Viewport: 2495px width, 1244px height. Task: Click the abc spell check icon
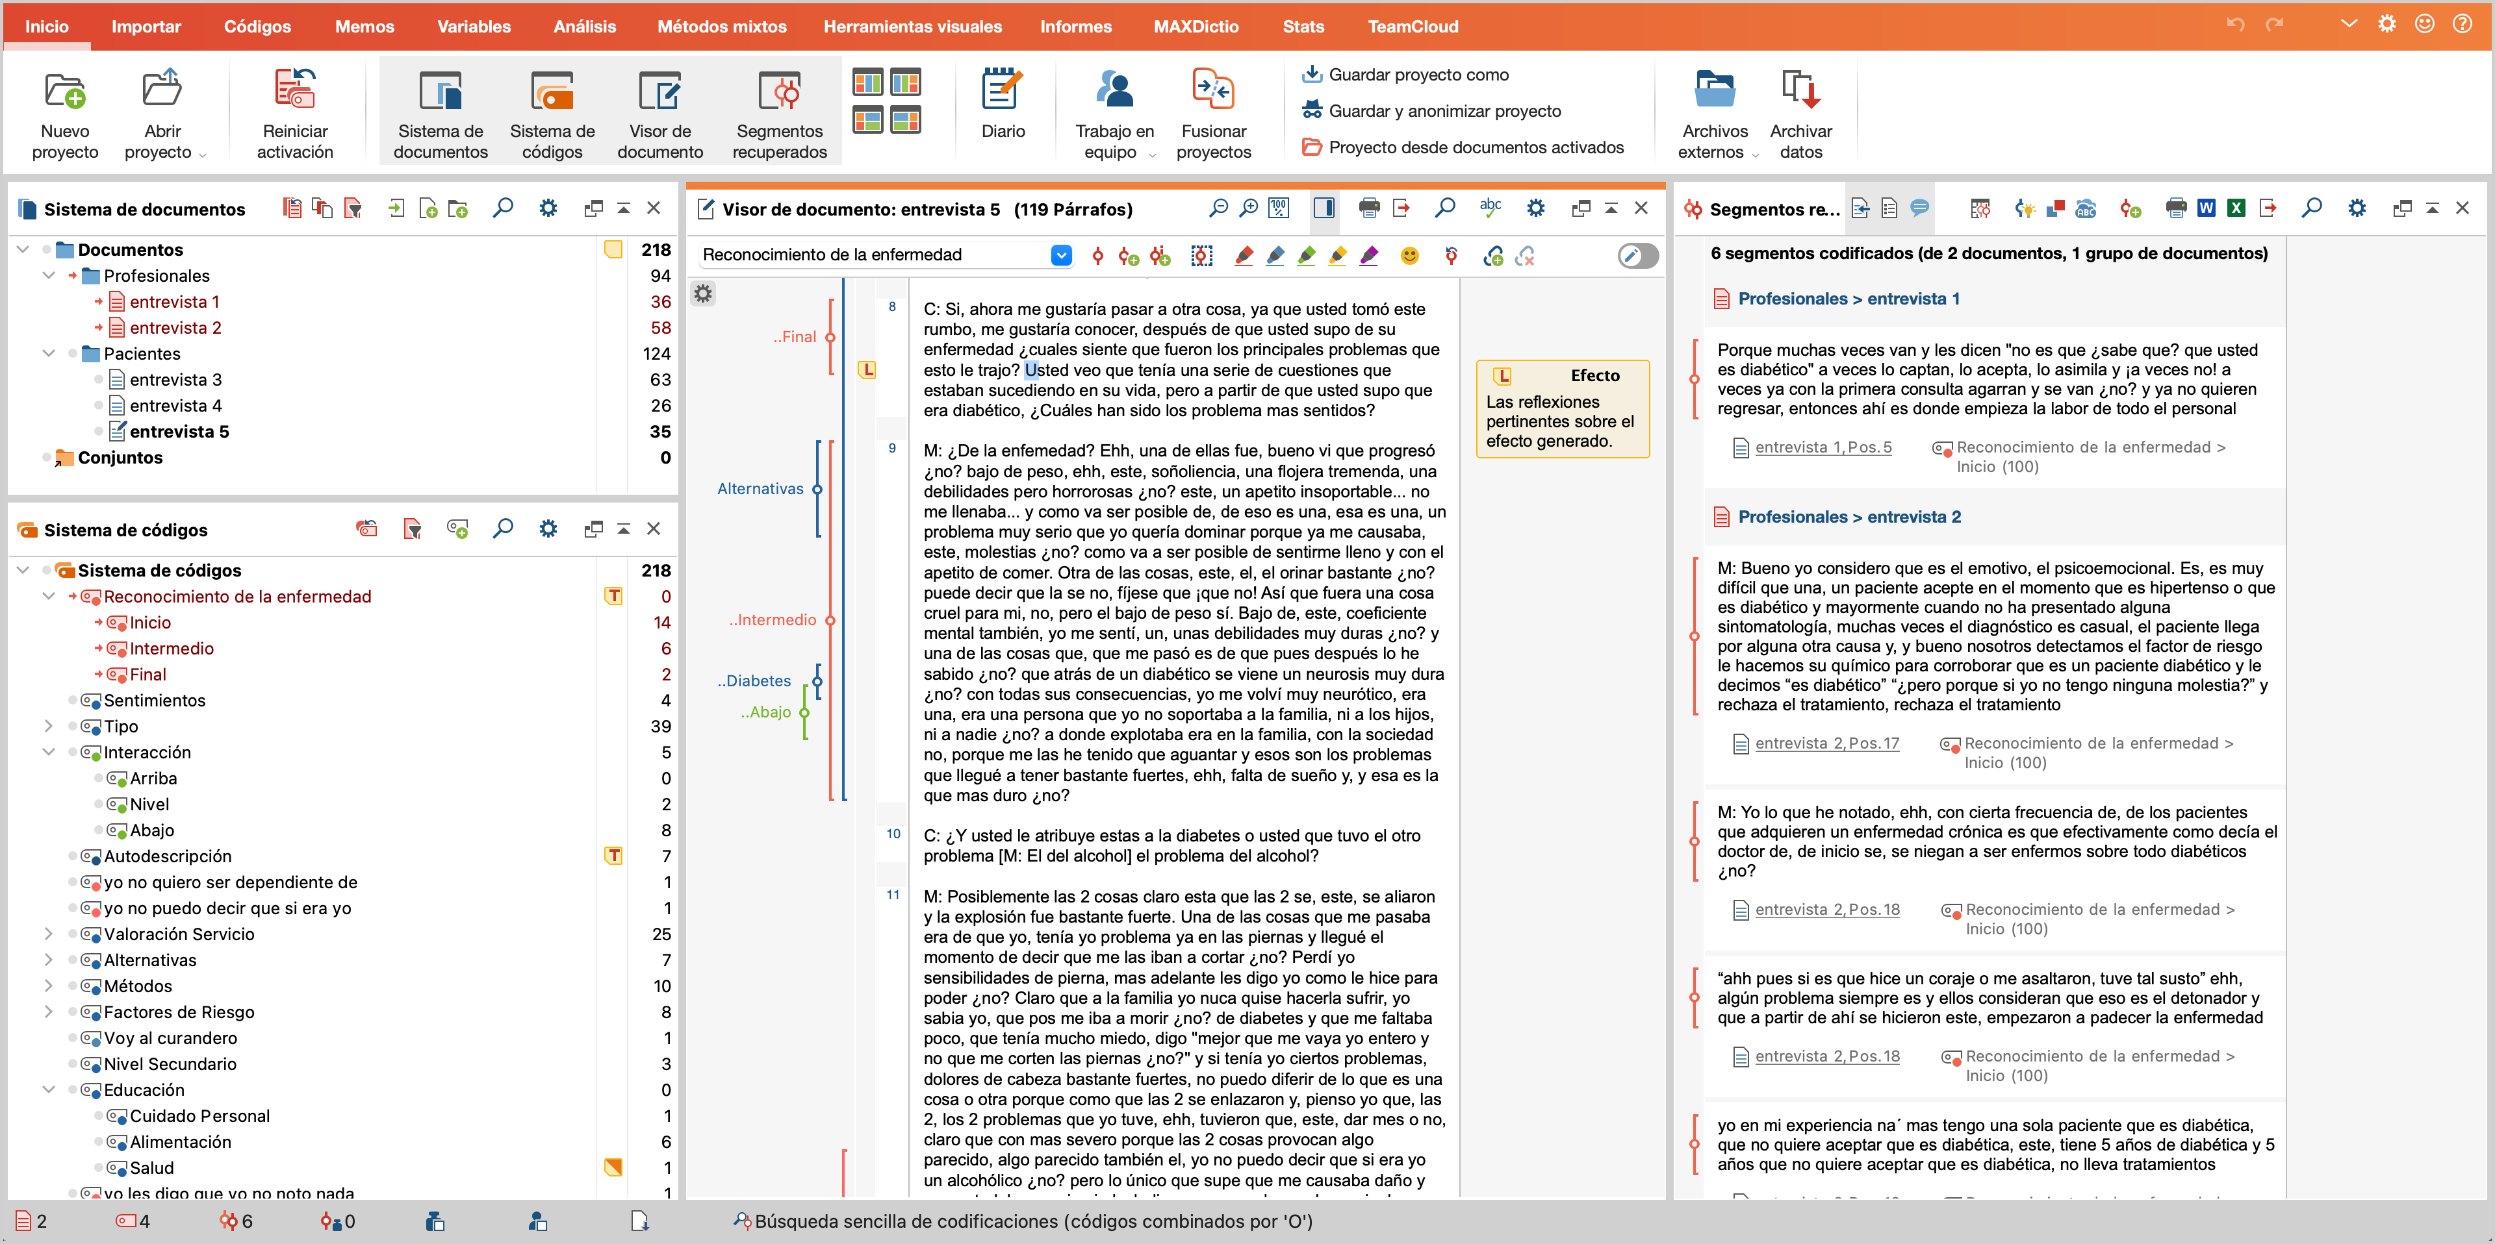[x=1491, y=207]
